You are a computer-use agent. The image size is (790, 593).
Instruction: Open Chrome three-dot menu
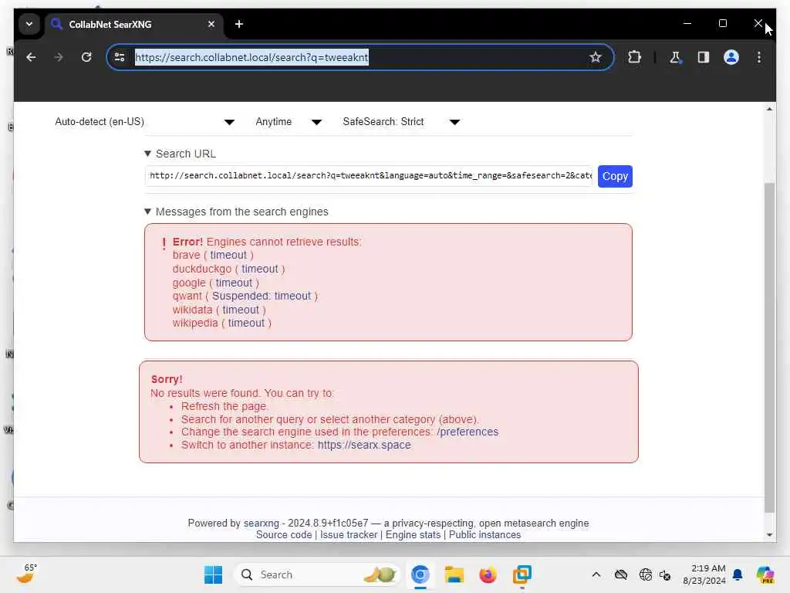click(759, 57)
